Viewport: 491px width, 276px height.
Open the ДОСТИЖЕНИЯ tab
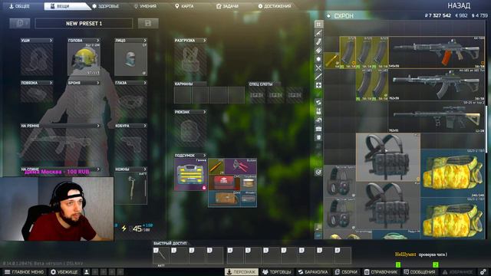click(275, 6)
